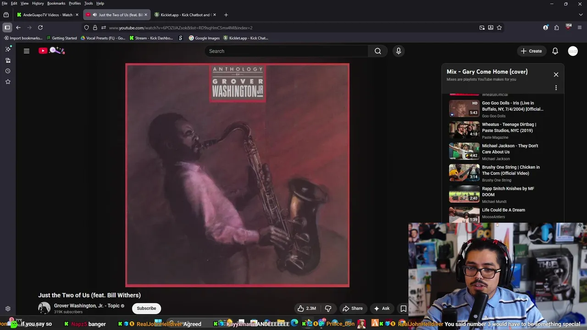Open the YouTube notifications bell
This screenshot has height=330, width=587.
pos(555,51)
